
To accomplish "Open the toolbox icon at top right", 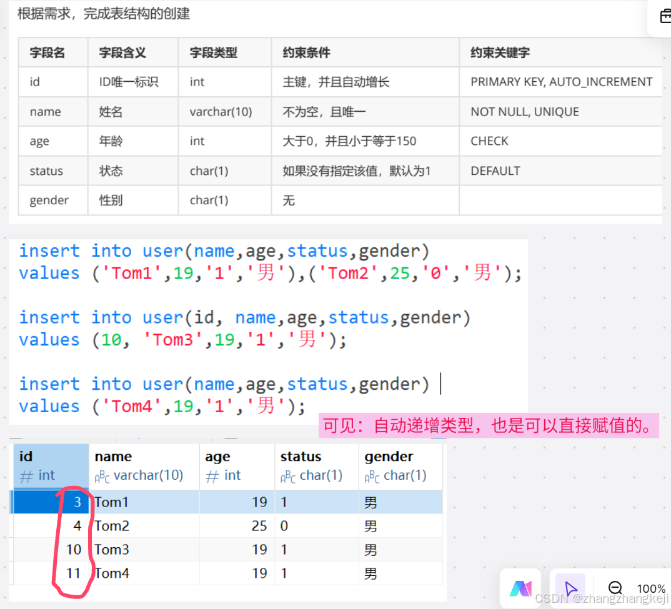I will click(x=665, y=16).
